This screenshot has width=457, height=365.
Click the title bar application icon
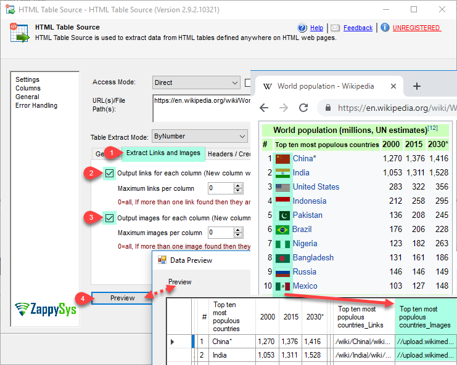(10, 9)
